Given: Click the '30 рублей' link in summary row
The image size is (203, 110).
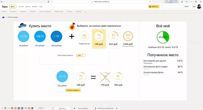Looking at the screenshot, I should pos(62,86).
